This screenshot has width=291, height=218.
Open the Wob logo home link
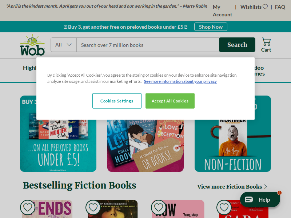pos(32,45)
